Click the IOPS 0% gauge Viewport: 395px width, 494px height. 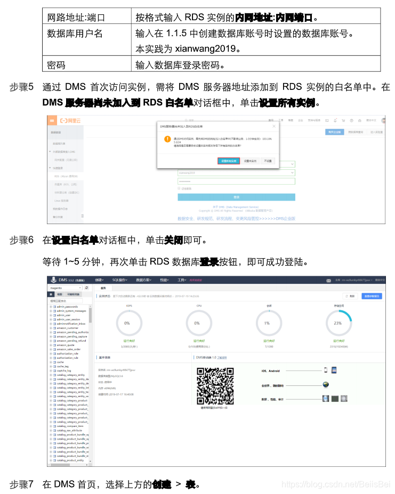[x=129, y=323]
